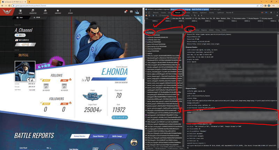
Task: Open the notifications bell icon with badge
Action: 126,12
